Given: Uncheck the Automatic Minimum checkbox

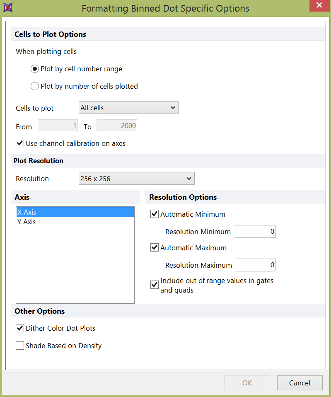Looking at the screenshot, I should tap(155, 214).
